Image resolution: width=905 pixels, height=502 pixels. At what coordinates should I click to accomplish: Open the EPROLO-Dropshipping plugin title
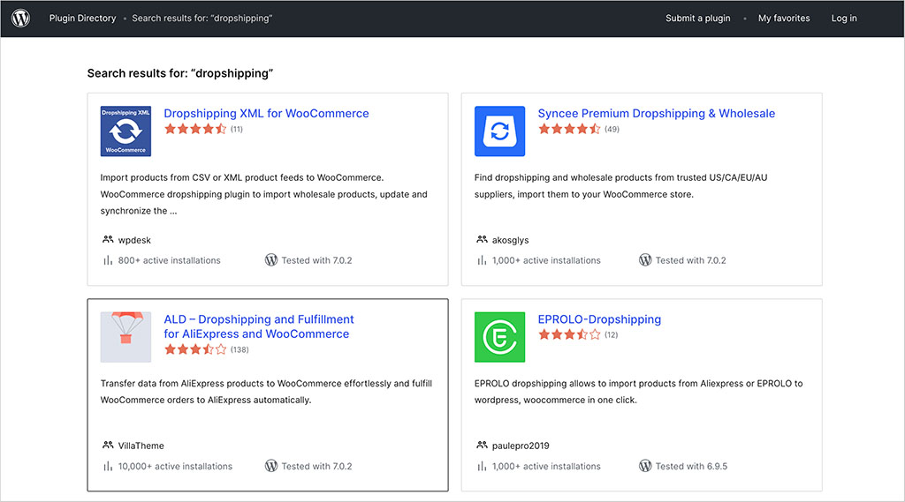(x=600, y=319)
